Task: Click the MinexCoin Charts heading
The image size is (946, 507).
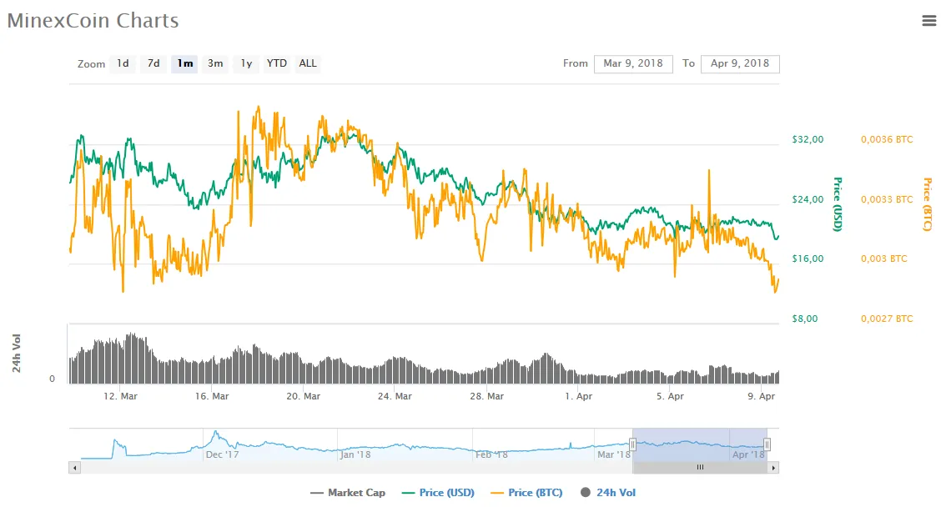Action: [x=93, y=21]
